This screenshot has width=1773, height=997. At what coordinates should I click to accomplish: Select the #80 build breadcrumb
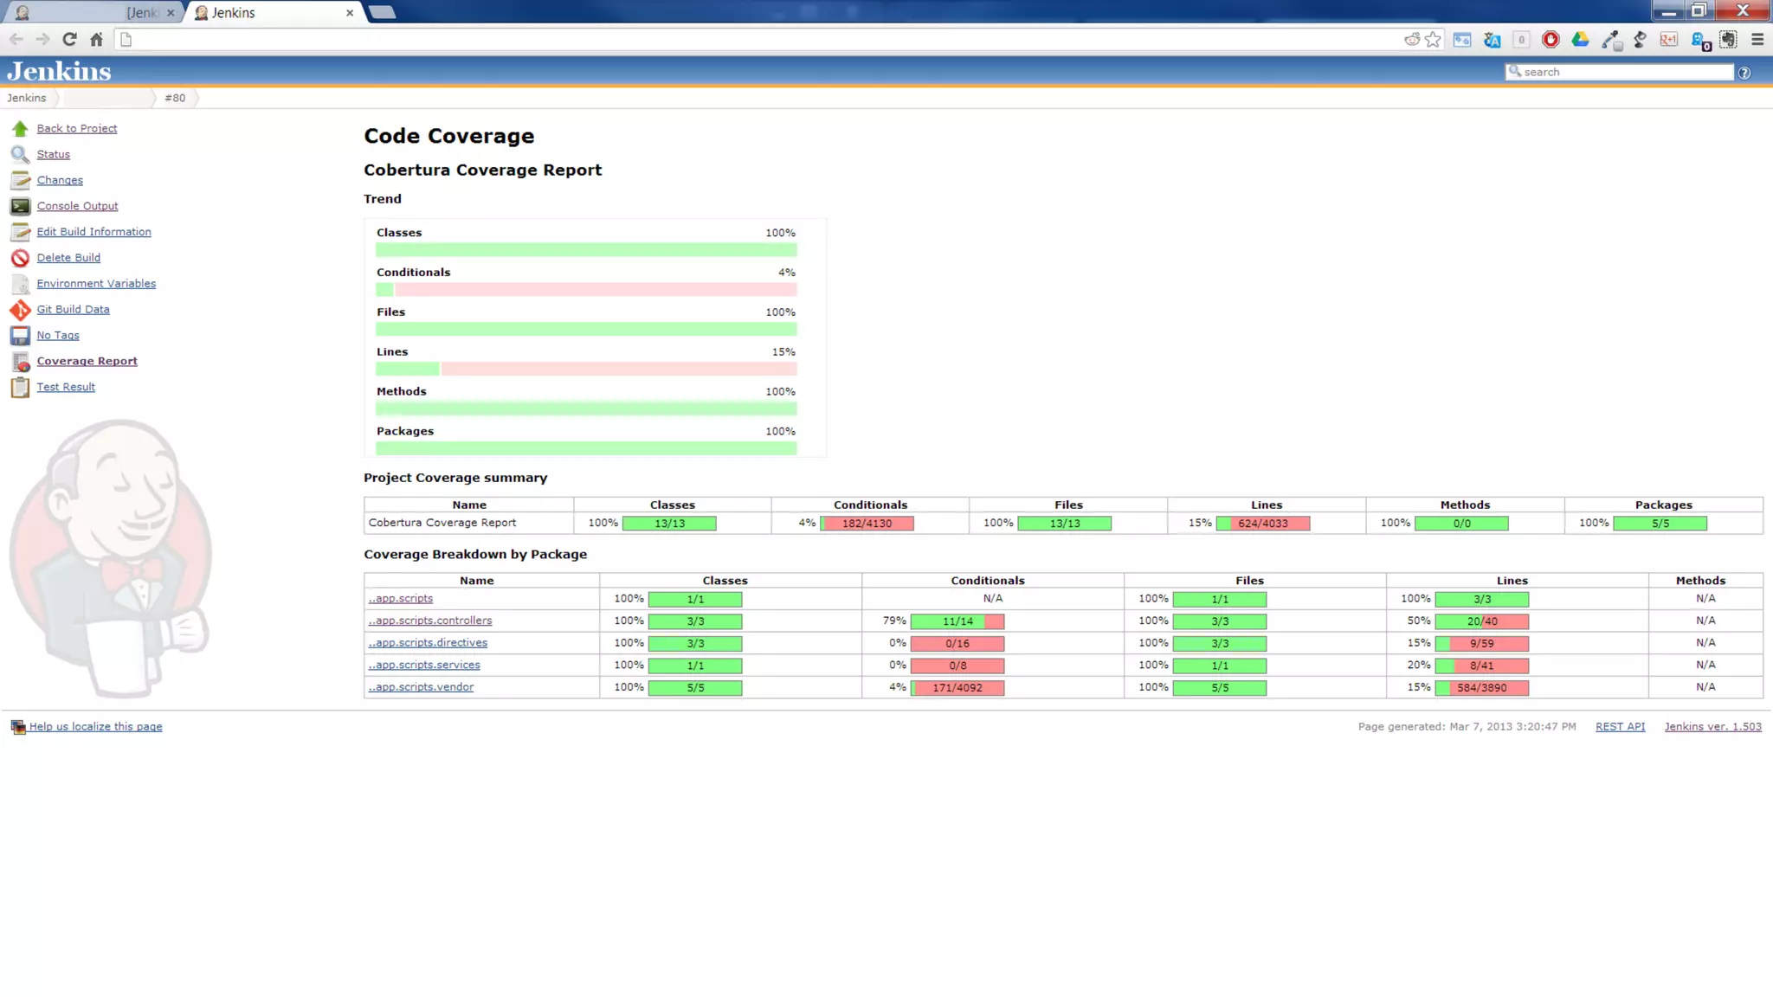point(175,98)
